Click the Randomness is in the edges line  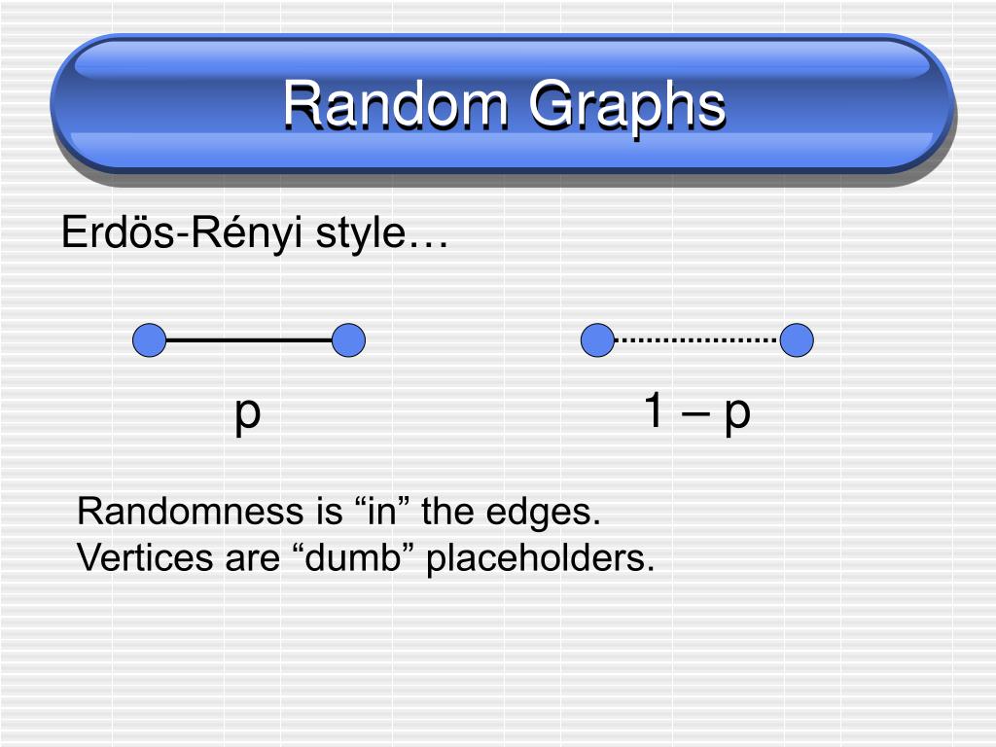pos(338,512)
